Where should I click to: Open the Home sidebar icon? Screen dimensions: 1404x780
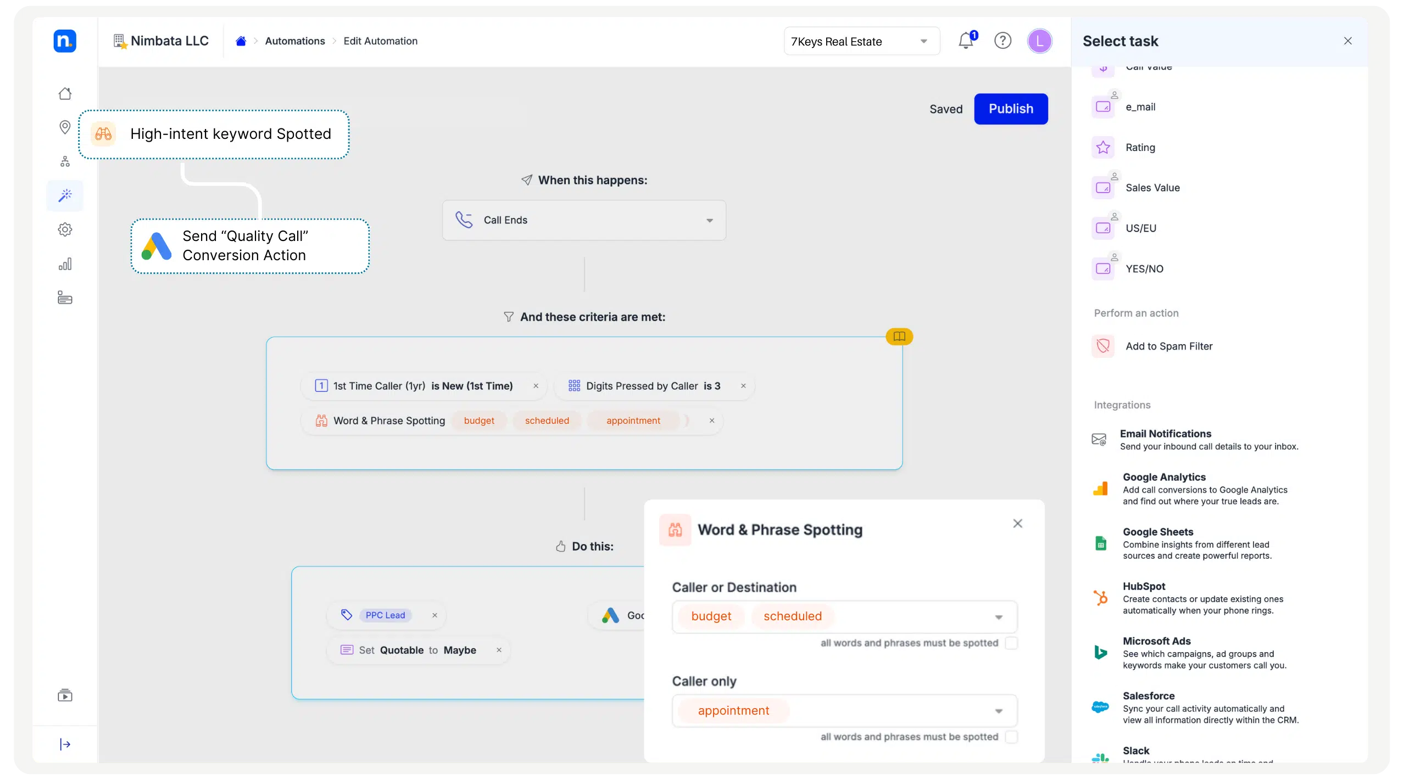pos(65,93)
